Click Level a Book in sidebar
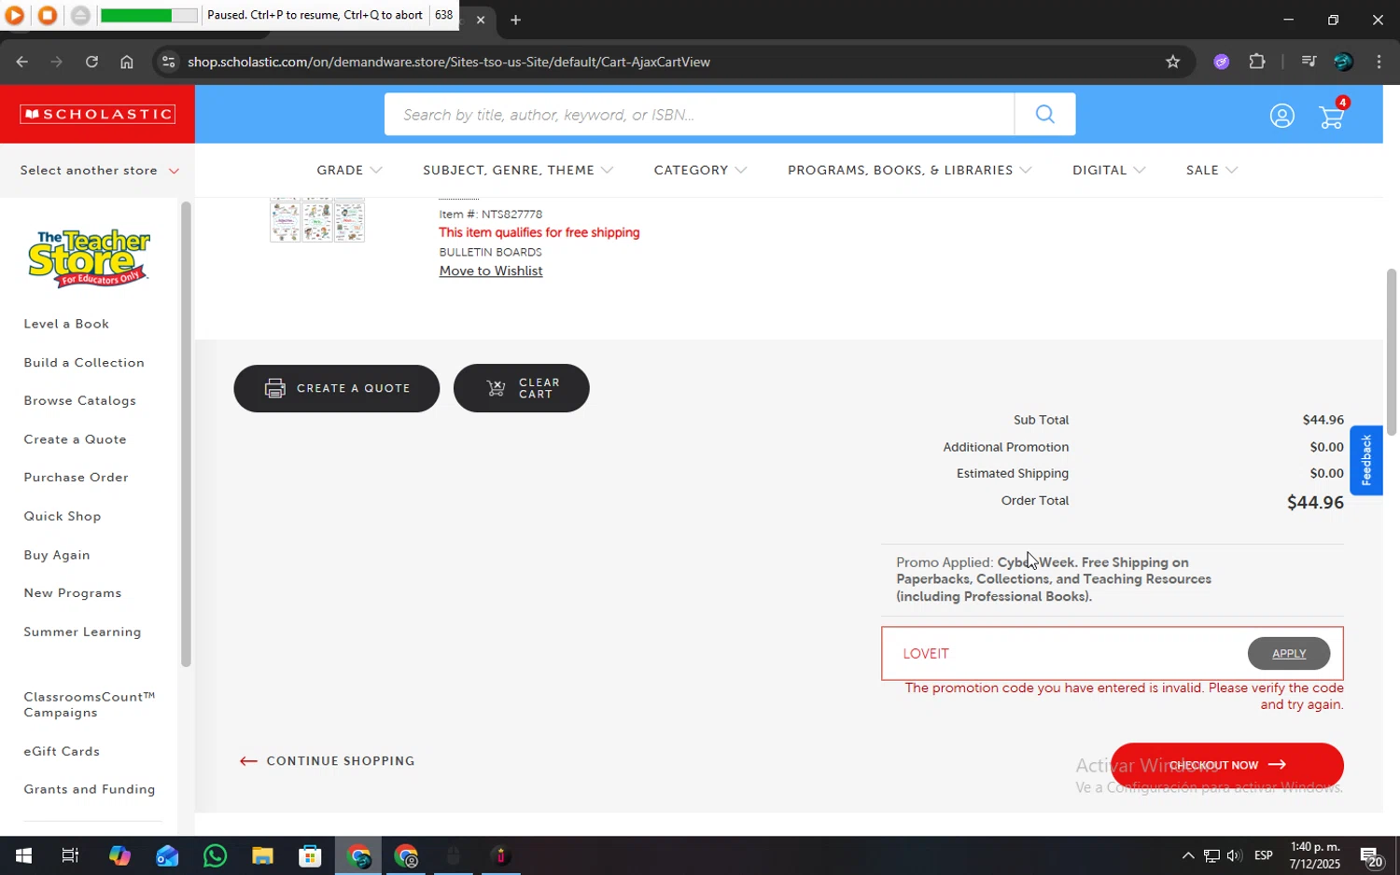Image resolution: width=1400 pixels, height=875 pixels. click(66, 324)
